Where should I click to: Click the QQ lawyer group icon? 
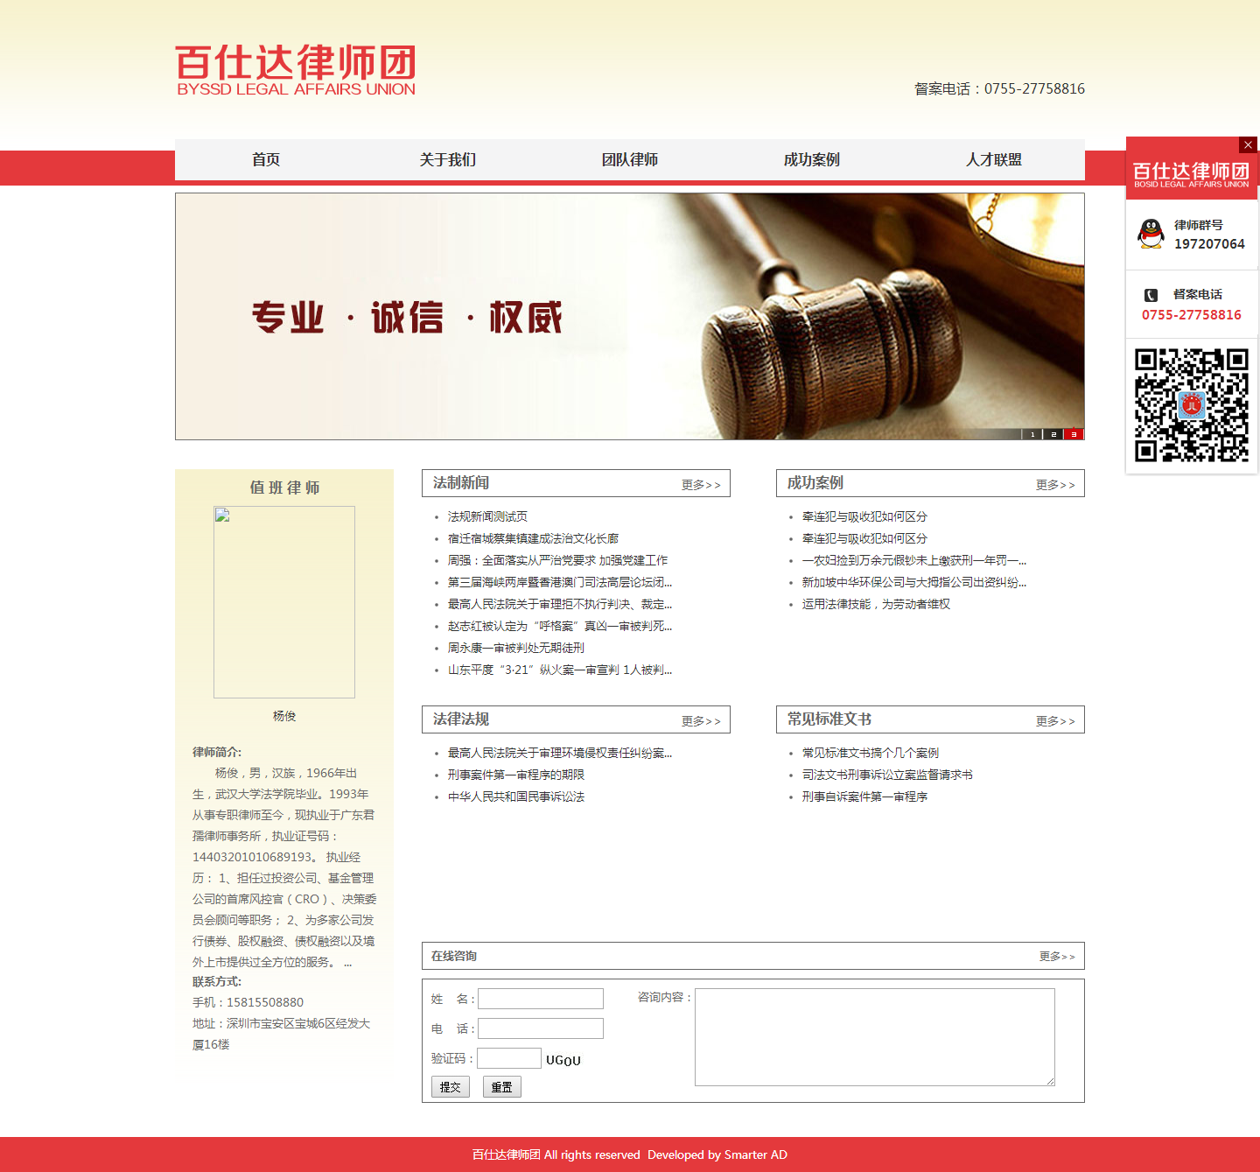click(x=1151, y=233)
